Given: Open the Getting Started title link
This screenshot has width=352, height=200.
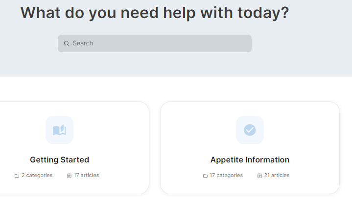Looking at the screenshot, I should [x=59, y=160].
